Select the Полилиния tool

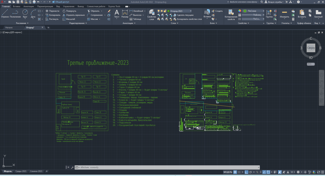15,14
